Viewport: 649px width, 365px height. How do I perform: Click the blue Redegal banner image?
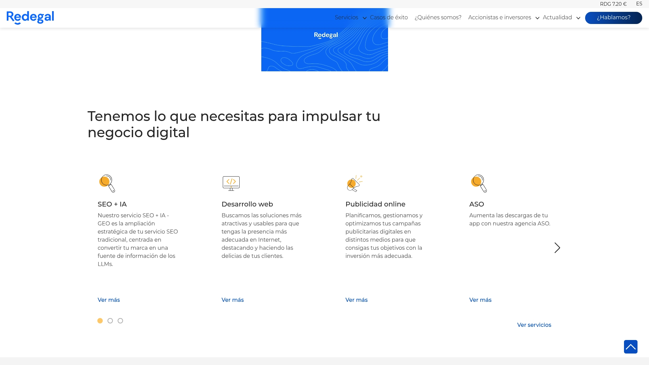[324, 51]
